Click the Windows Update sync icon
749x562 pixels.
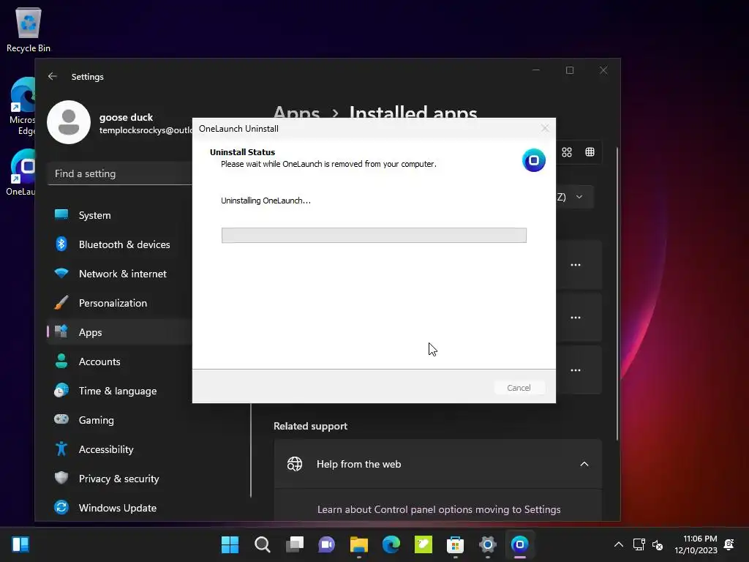pos(61,507)
